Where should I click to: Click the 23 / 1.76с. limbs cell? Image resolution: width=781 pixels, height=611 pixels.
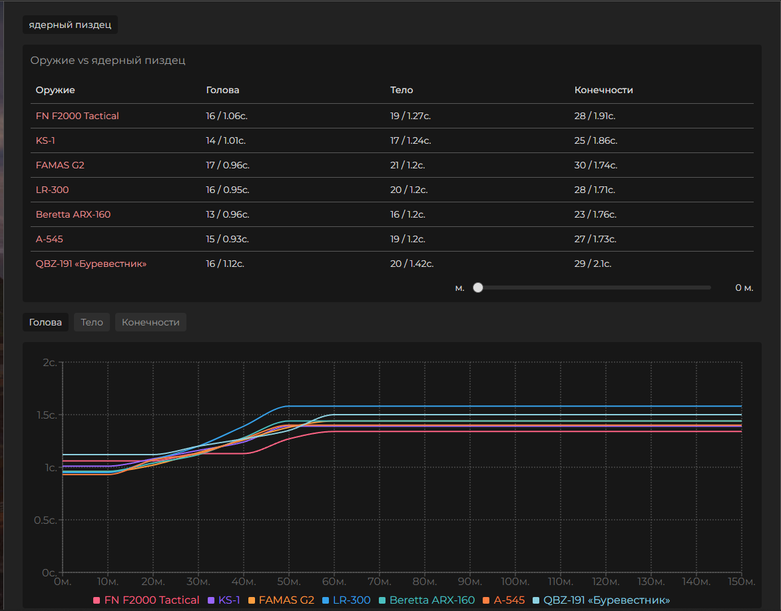pos(595,214)
